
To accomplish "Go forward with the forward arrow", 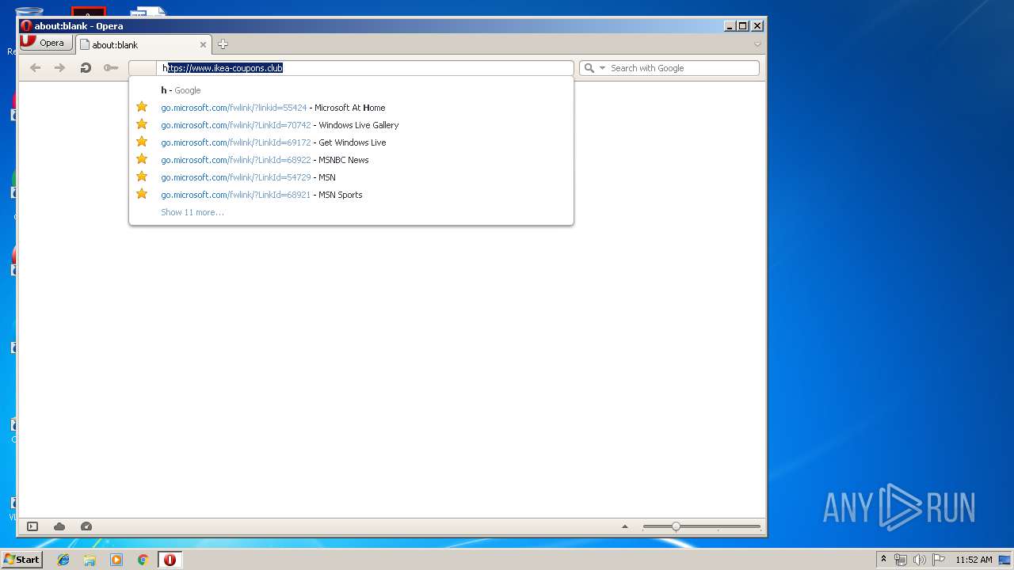I will coord(59,68).
